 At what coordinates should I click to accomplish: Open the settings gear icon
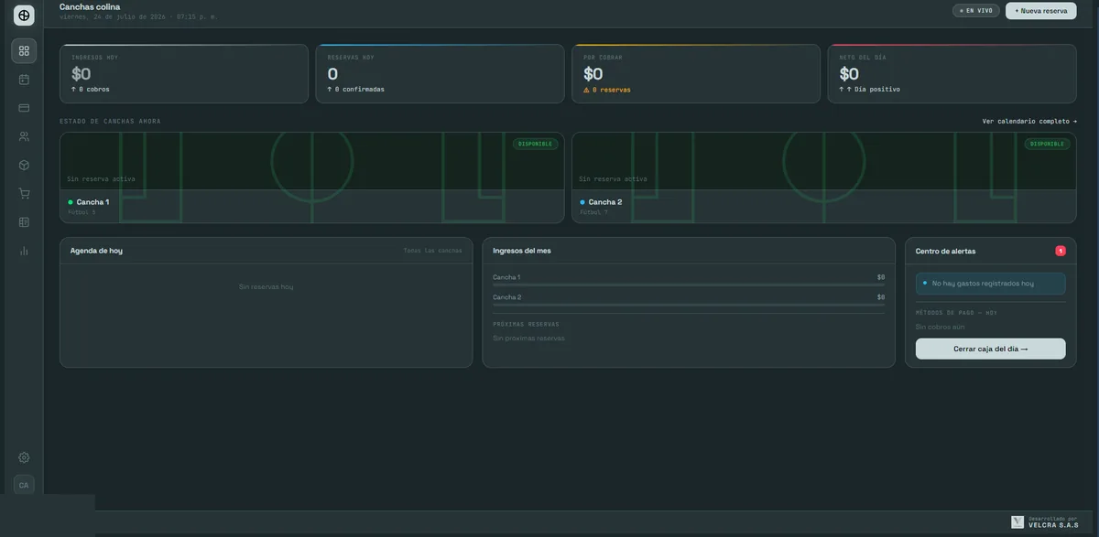(24, 457)
